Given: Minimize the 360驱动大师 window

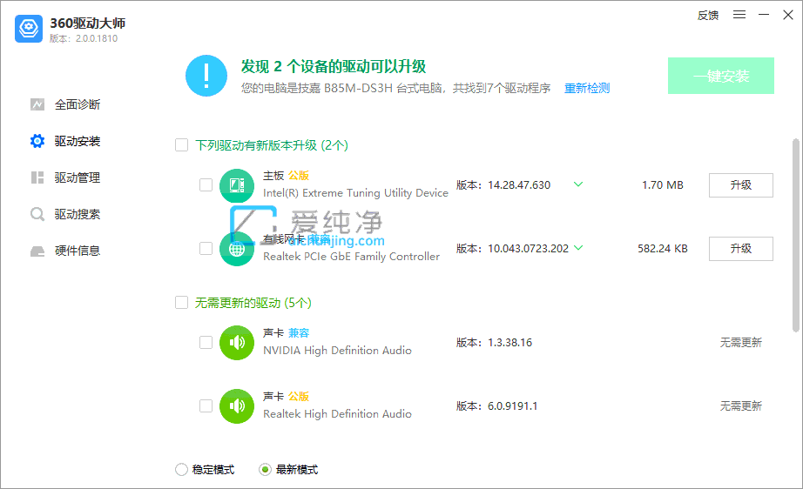Looking at the screenshot, I should pyautogui.click(x=764, y=15).
